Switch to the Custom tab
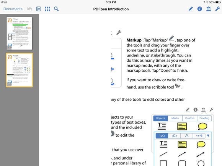Image resolution: width=222 pixels, height=166 pixels. point(190,118)
